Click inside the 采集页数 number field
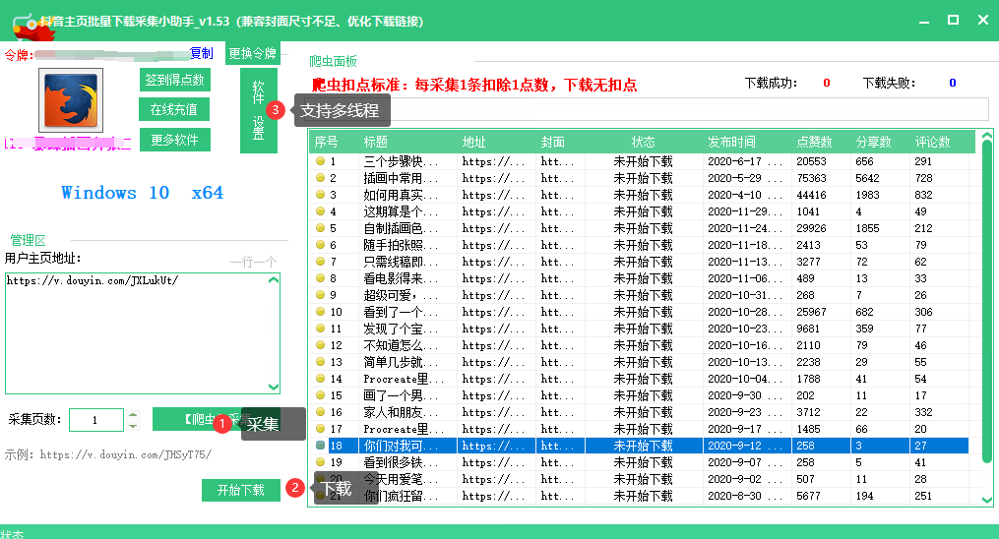999x539 pixels. [94, 420]
